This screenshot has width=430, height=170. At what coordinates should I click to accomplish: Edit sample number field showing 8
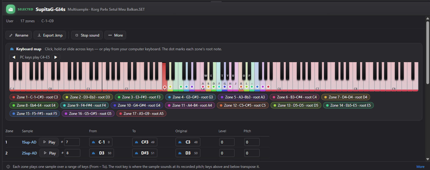72,153
